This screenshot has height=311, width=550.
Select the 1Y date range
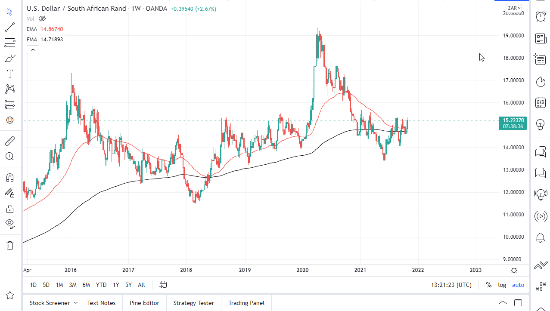(x=115, y=285)
